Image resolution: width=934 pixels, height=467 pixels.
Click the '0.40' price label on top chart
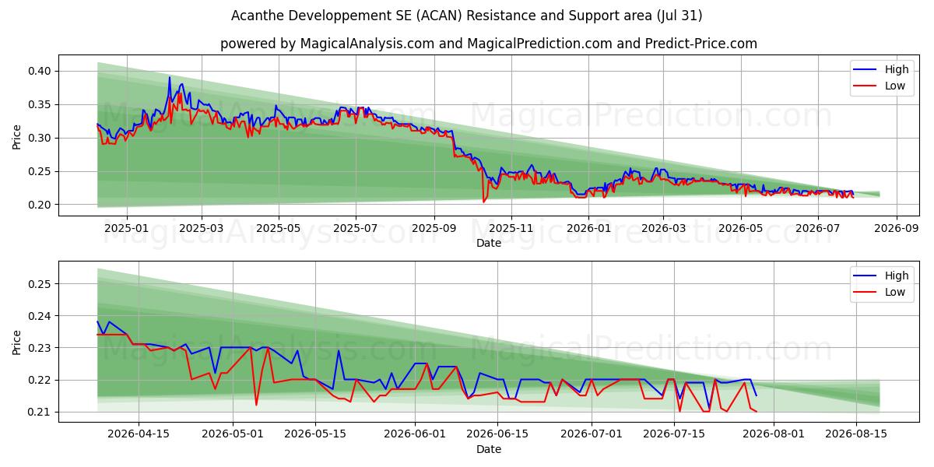(x=39, y=71)
